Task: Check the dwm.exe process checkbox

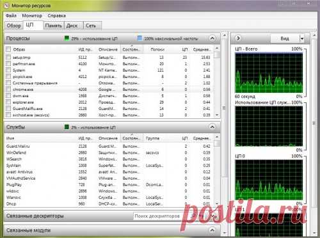Action: [8, 96]
